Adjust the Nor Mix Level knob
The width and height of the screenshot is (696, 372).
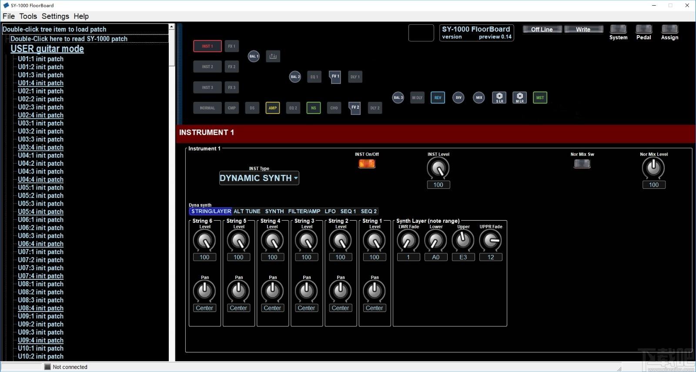click(653, 168)
